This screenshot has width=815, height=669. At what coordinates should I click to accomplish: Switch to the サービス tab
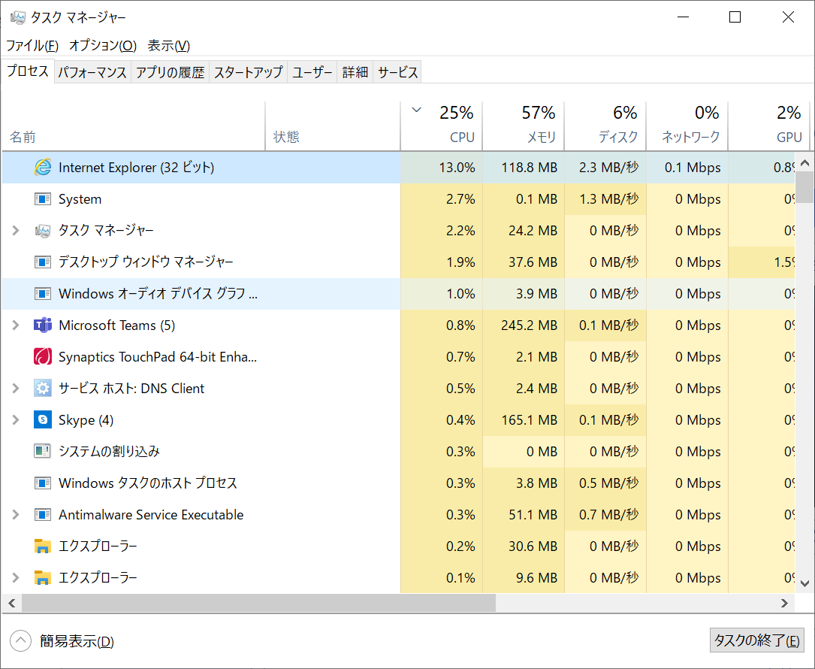397,72
